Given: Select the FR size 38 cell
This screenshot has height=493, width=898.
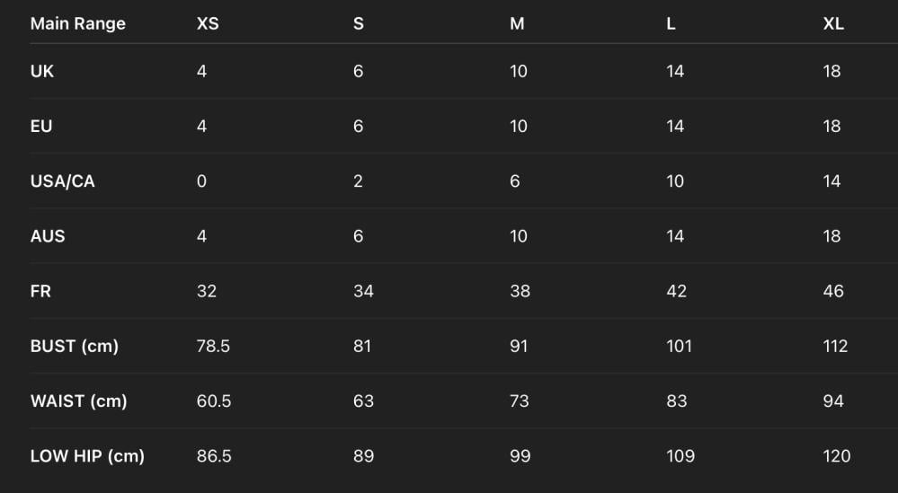Looking at the screenshot, I should [520, 291].
